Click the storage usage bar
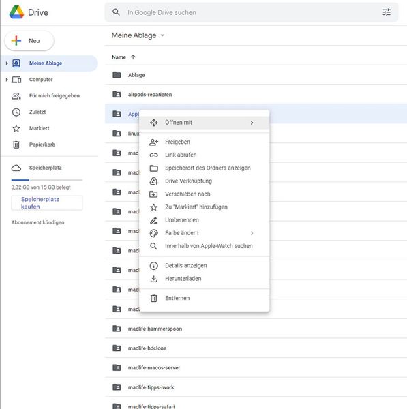 pyautogui.click(x=47, y=180)
